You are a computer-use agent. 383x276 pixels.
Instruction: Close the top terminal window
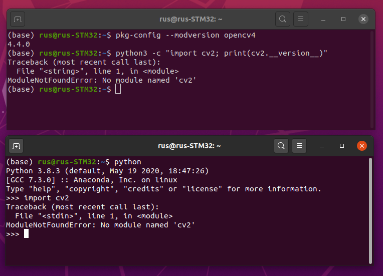[363, 19]
